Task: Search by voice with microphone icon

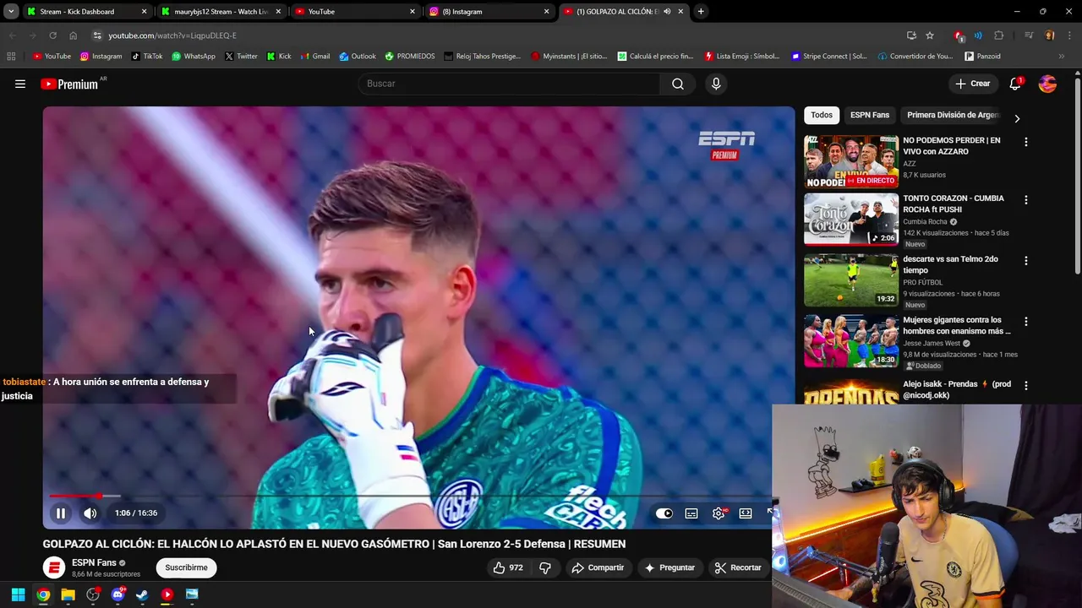Action: coord(716,84)
